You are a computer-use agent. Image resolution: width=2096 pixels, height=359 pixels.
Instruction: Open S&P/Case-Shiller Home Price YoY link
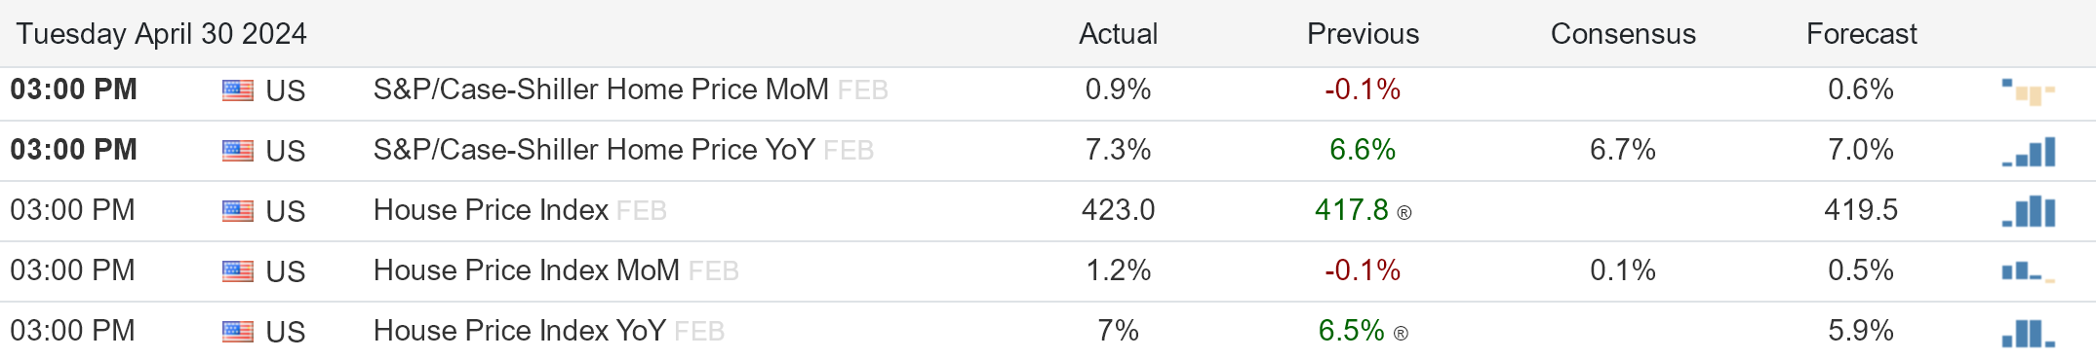594,150
